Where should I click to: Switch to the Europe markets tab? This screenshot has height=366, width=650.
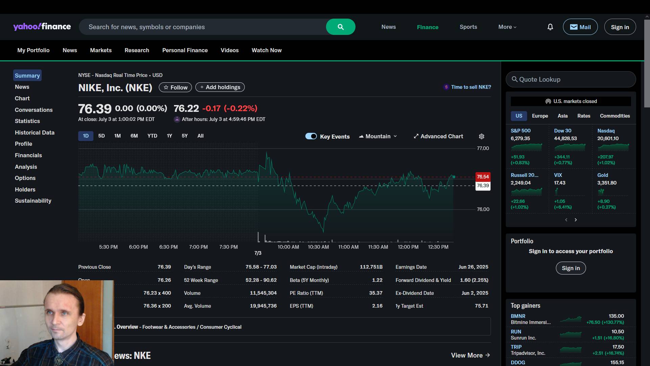click(540, 116)
